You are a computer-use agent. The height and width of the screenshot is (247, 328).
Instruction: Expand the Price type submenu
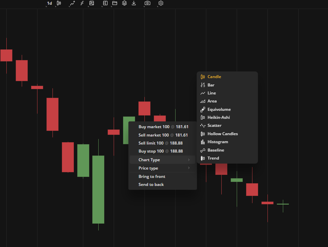tap(162, 168)
